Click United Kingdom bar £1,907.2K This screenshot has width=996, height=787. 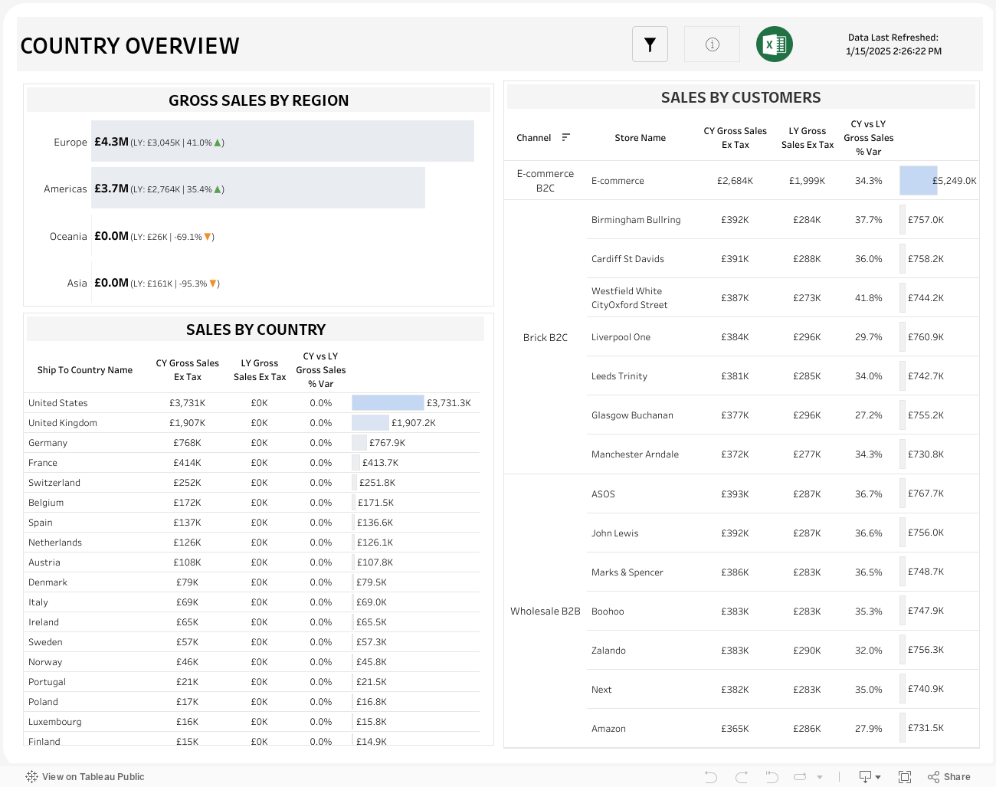click(370, 422)
